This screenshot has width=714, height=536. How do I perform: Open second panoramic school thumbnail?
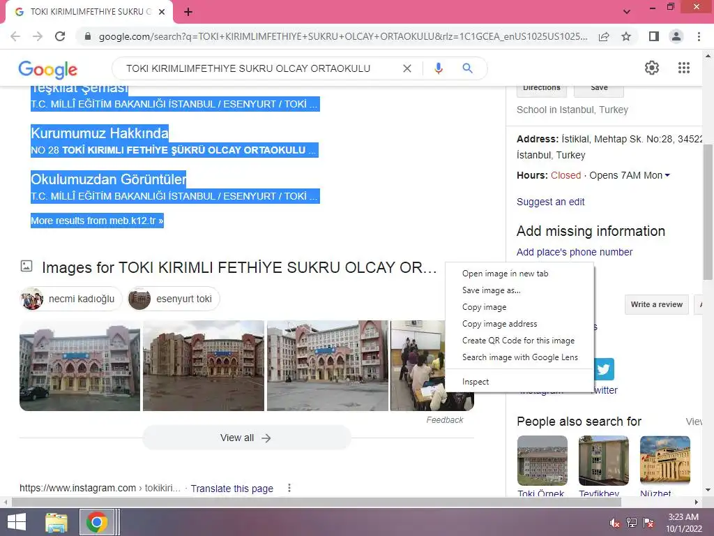pyautogui.click(x=204, y=366)
